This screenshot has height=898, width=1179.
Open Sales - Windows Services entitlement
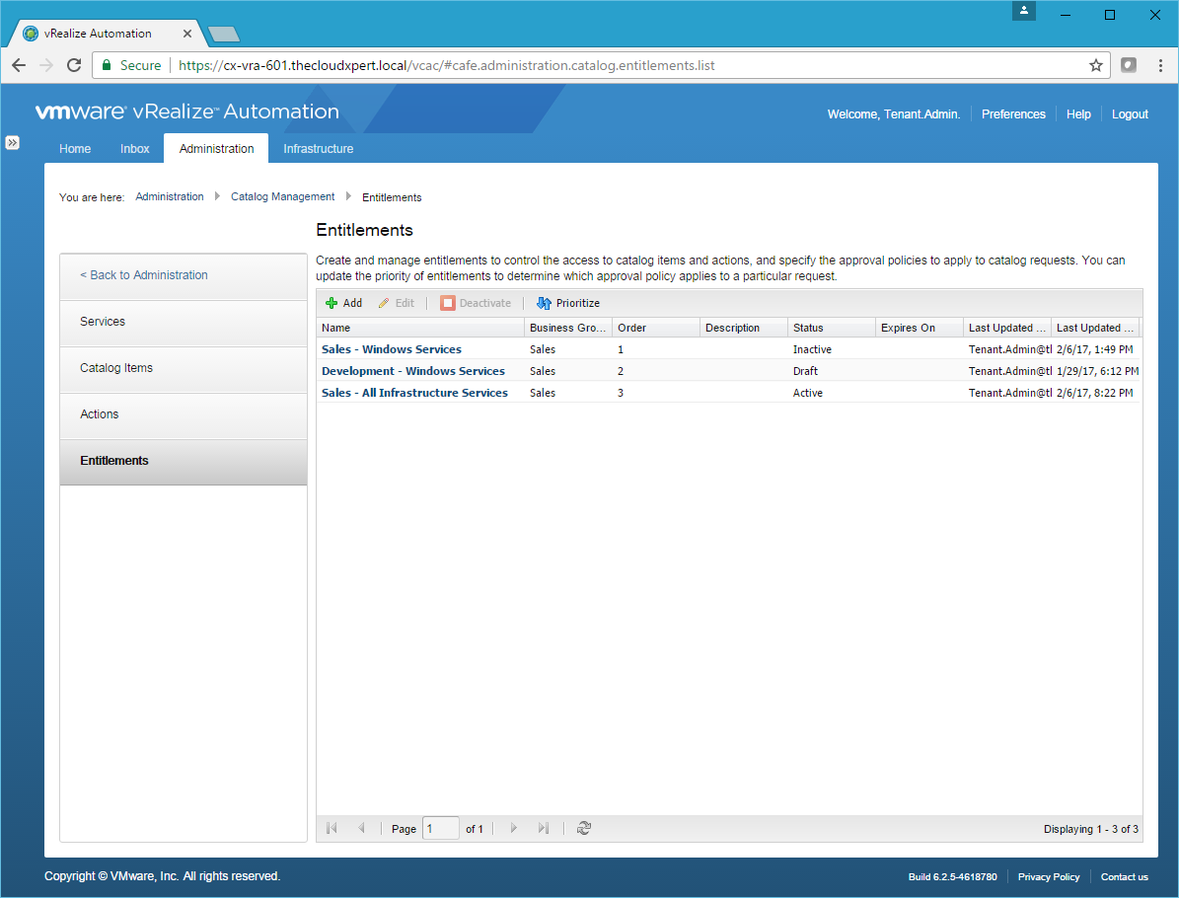point(392,349)
